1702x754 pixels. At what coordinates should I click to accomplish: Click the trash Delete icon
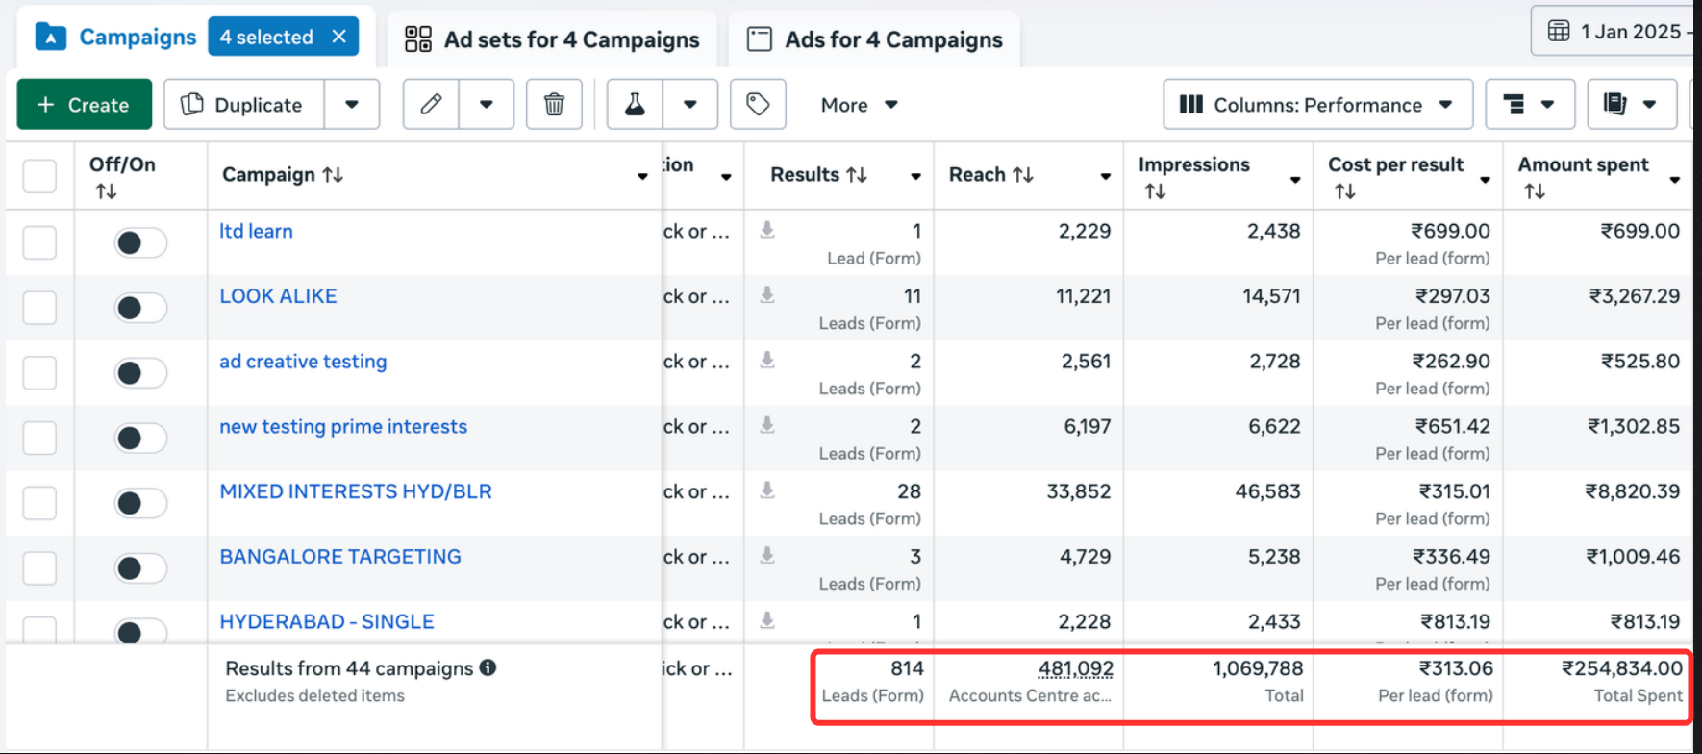coord(554,104)
